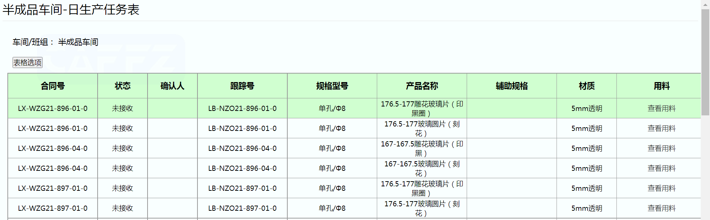This screenshot has height=220, width=710.
Task: Select the 材质 column header
Action: (x=586, y=86)
